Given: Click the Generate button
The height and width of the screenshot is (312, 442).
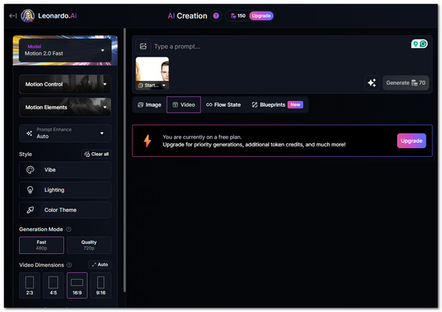Looking at the screenshot, I should [406, 83].
